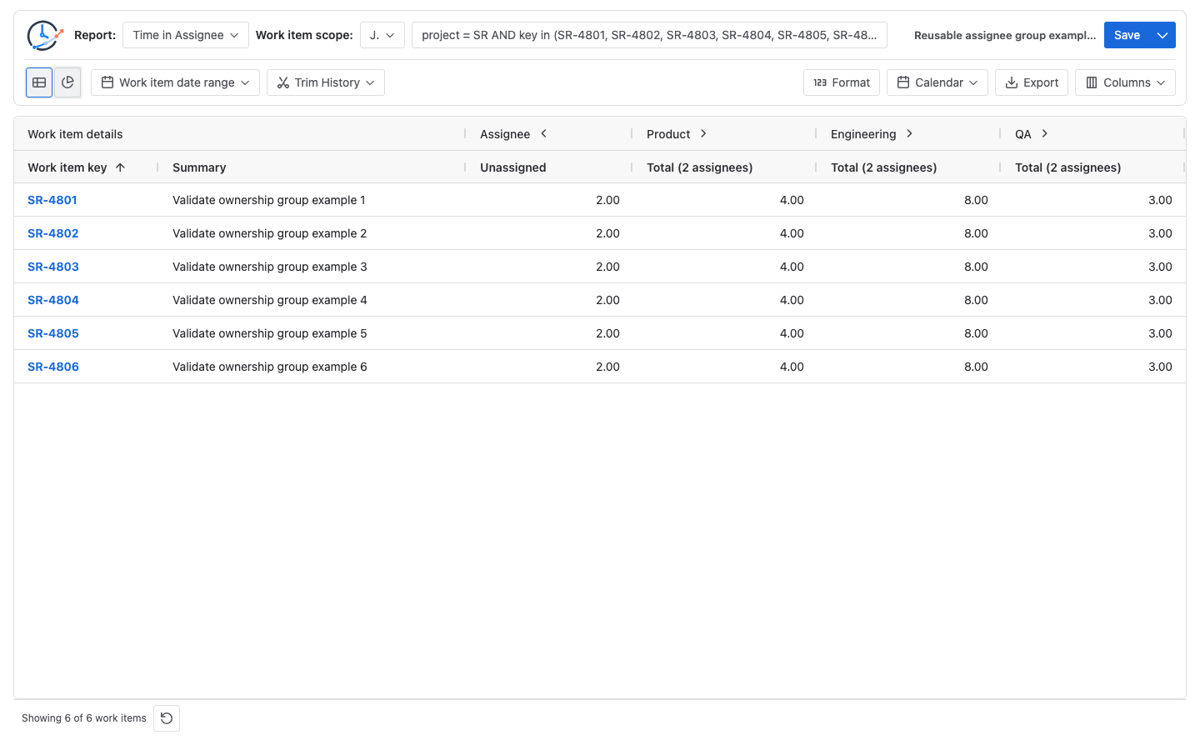The image size is (1200, 750).
Task: Click the JQL query input field
Action: (649, 35)
